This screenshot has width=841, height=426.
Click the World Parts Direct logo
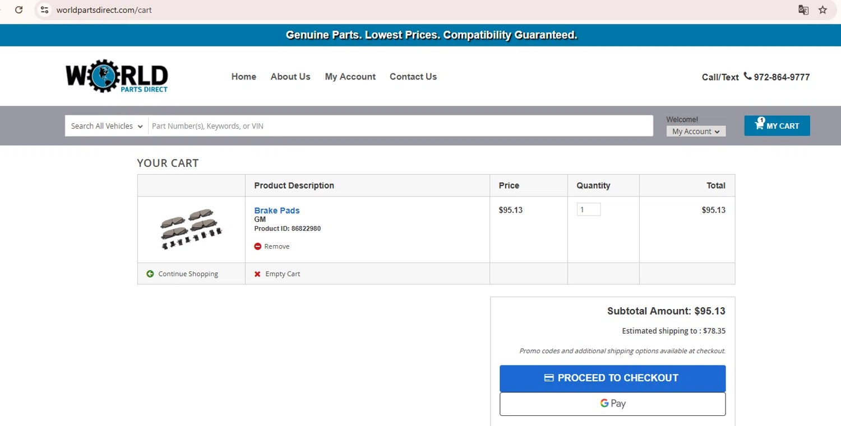(117, 76)
